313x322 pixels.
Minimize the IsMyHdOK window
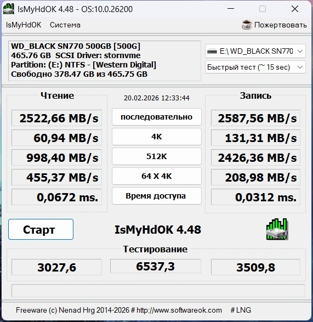click(231, 9)
